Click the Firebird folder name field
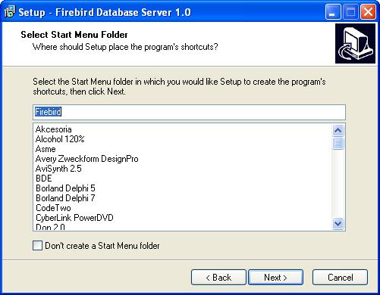The height and width of the screenshot is (295, 380). point(189,112)
